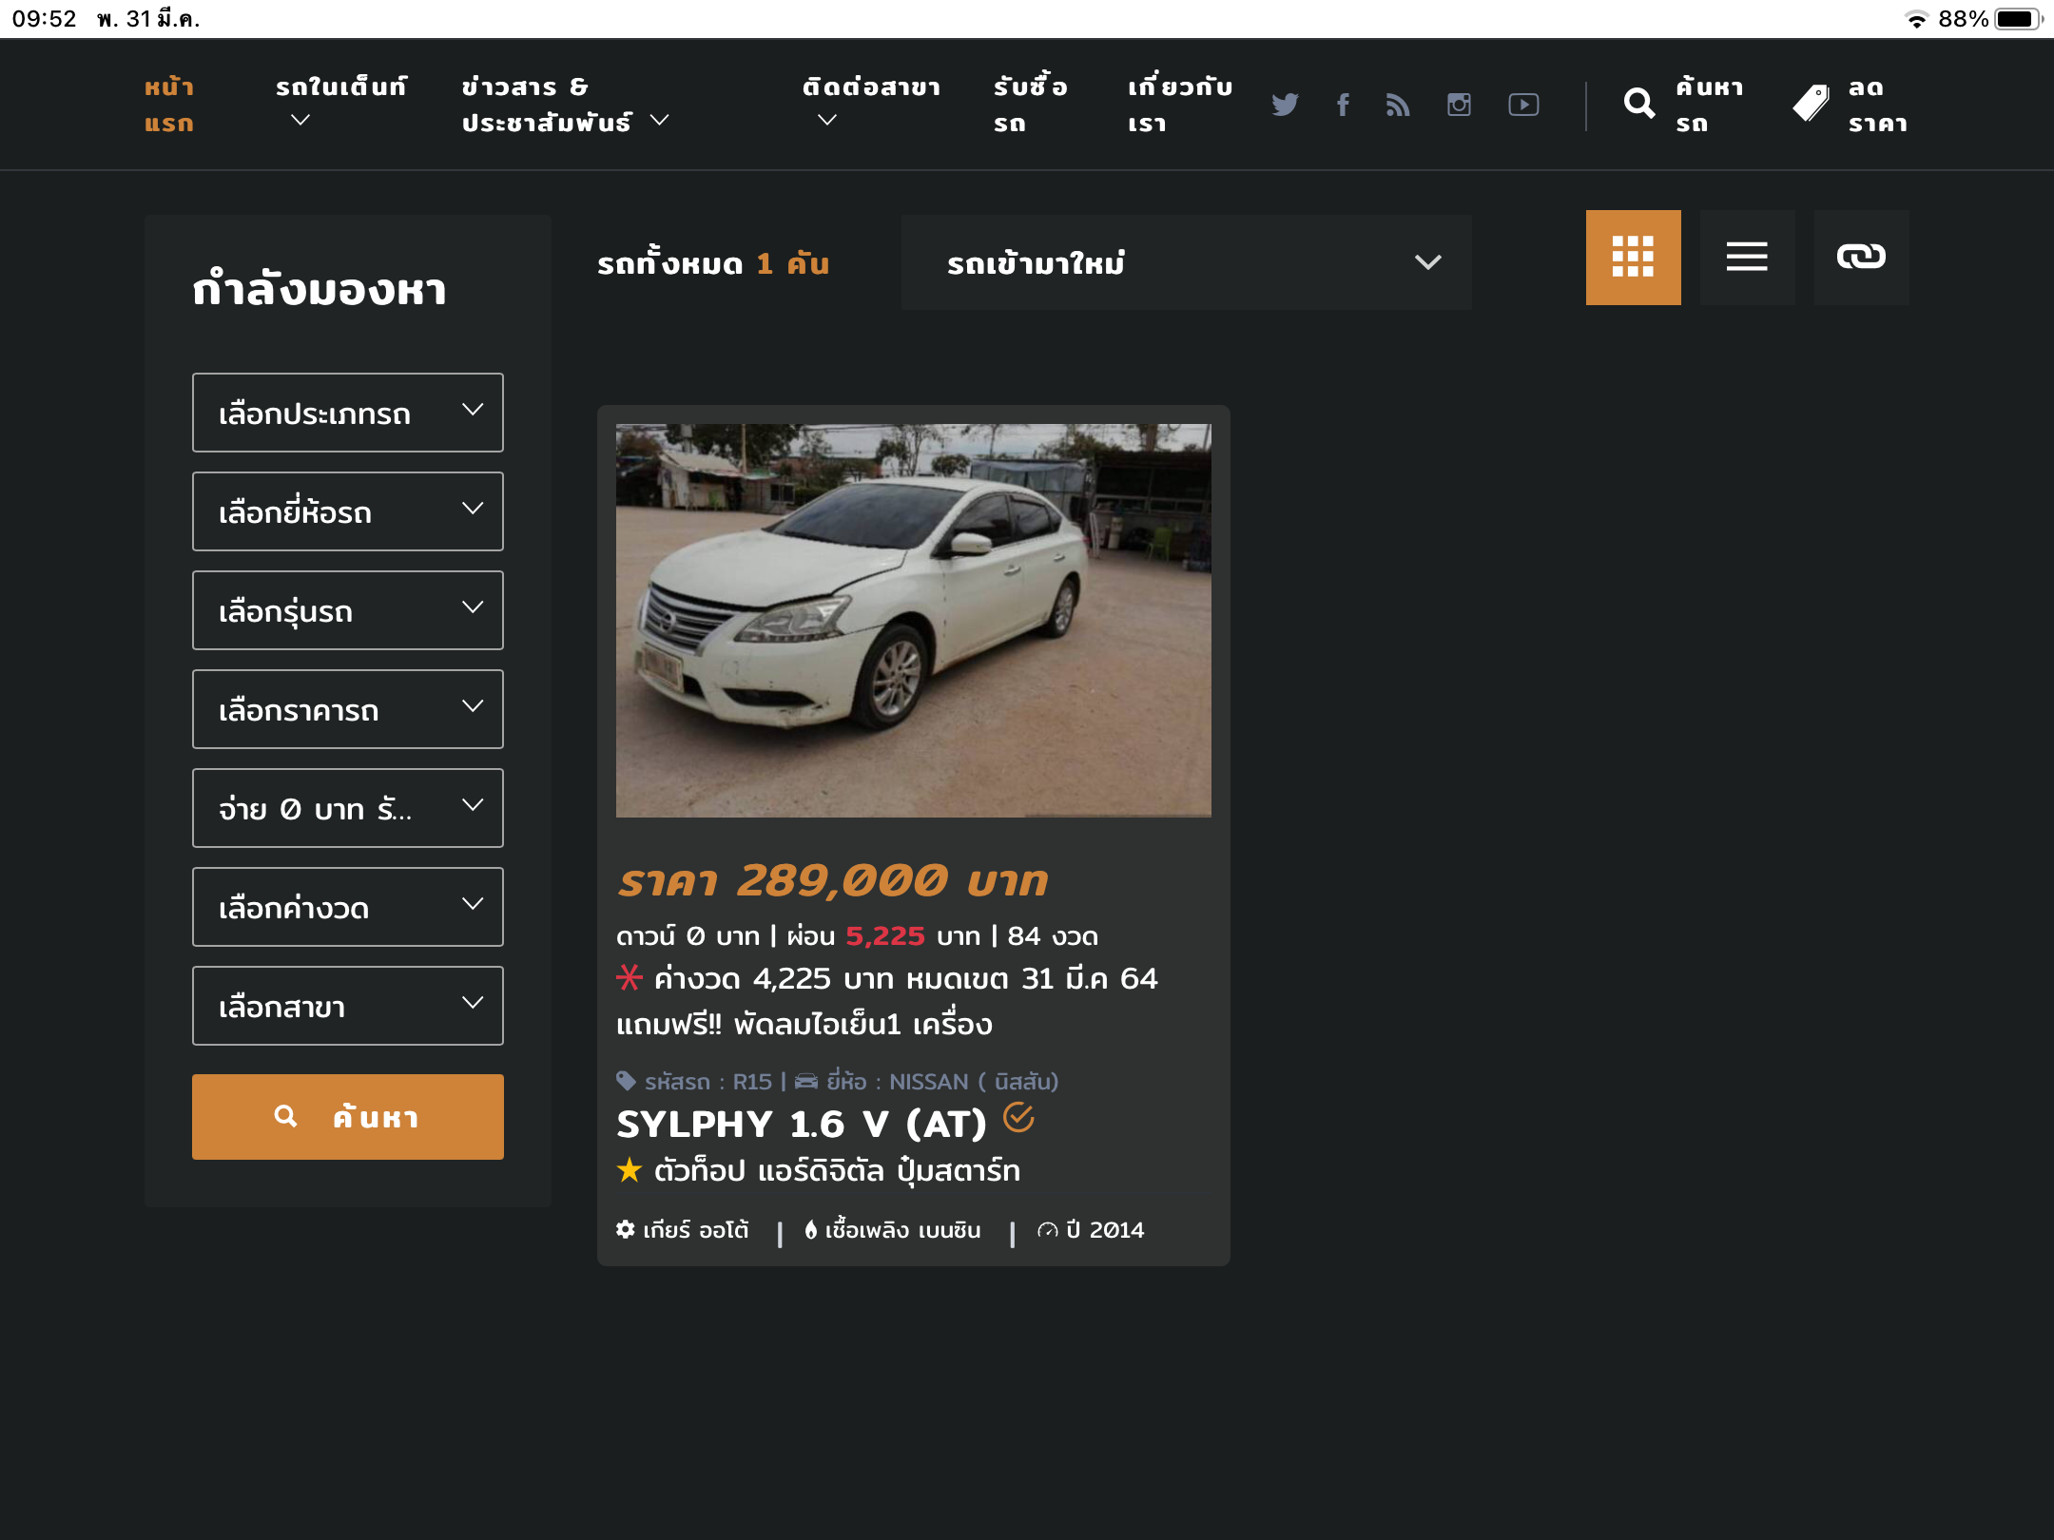Click the discount price tag icon
The height and width of the screenshot is (1540, 2054).
[1812, 104]
